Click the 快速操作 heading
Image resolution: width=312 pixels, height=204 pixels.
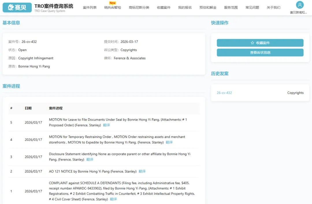pos(220,23)
